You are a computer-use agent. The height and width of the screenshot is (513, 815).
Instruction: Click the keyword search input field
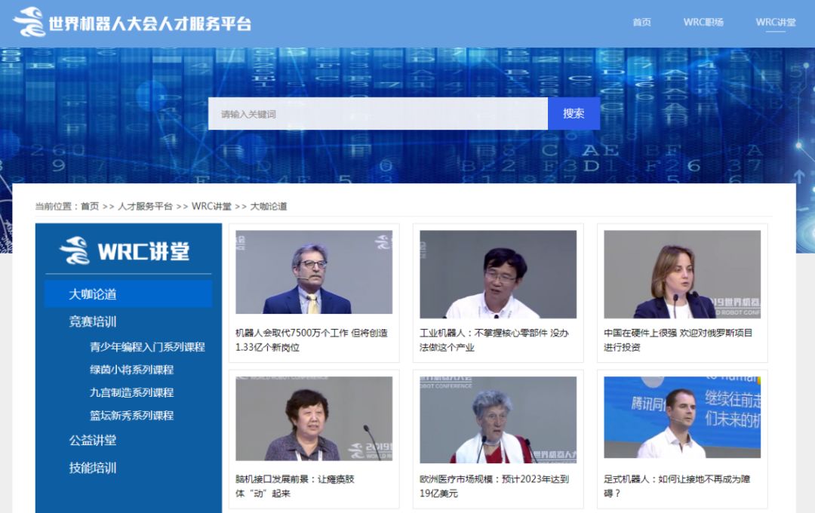point(377,114)
